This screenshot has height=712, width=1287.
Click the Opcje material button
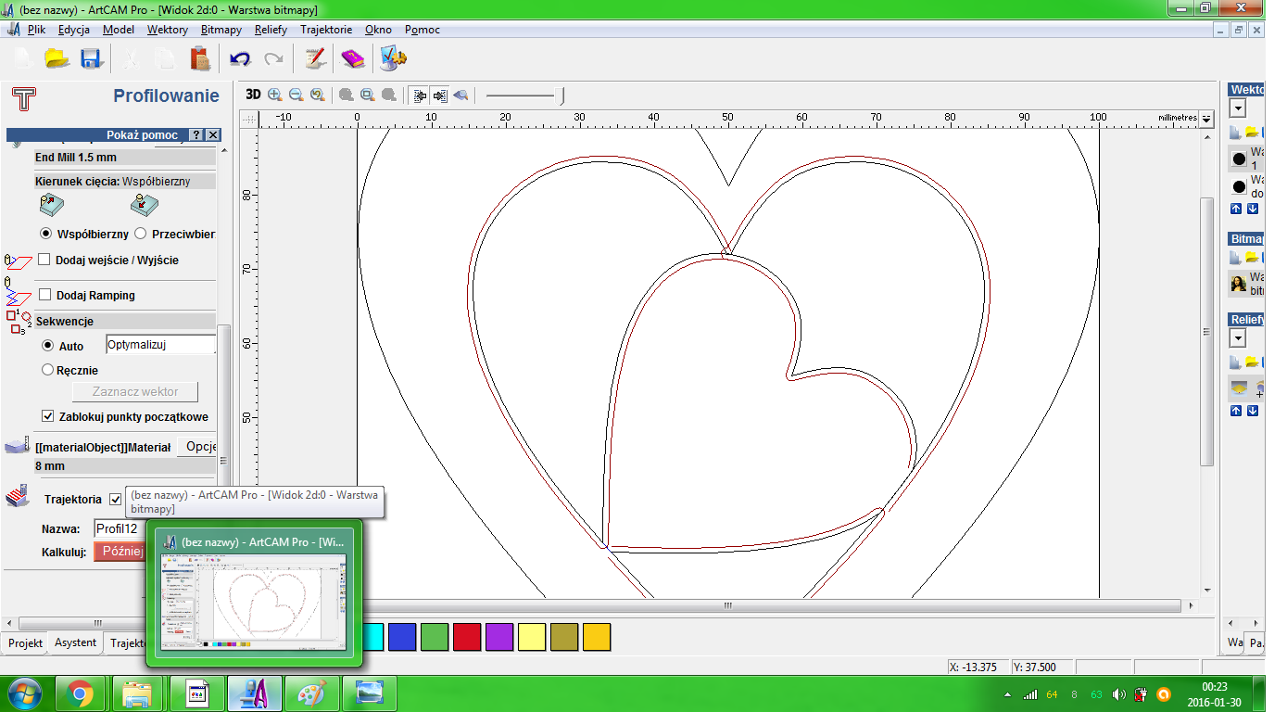point(198,447)
